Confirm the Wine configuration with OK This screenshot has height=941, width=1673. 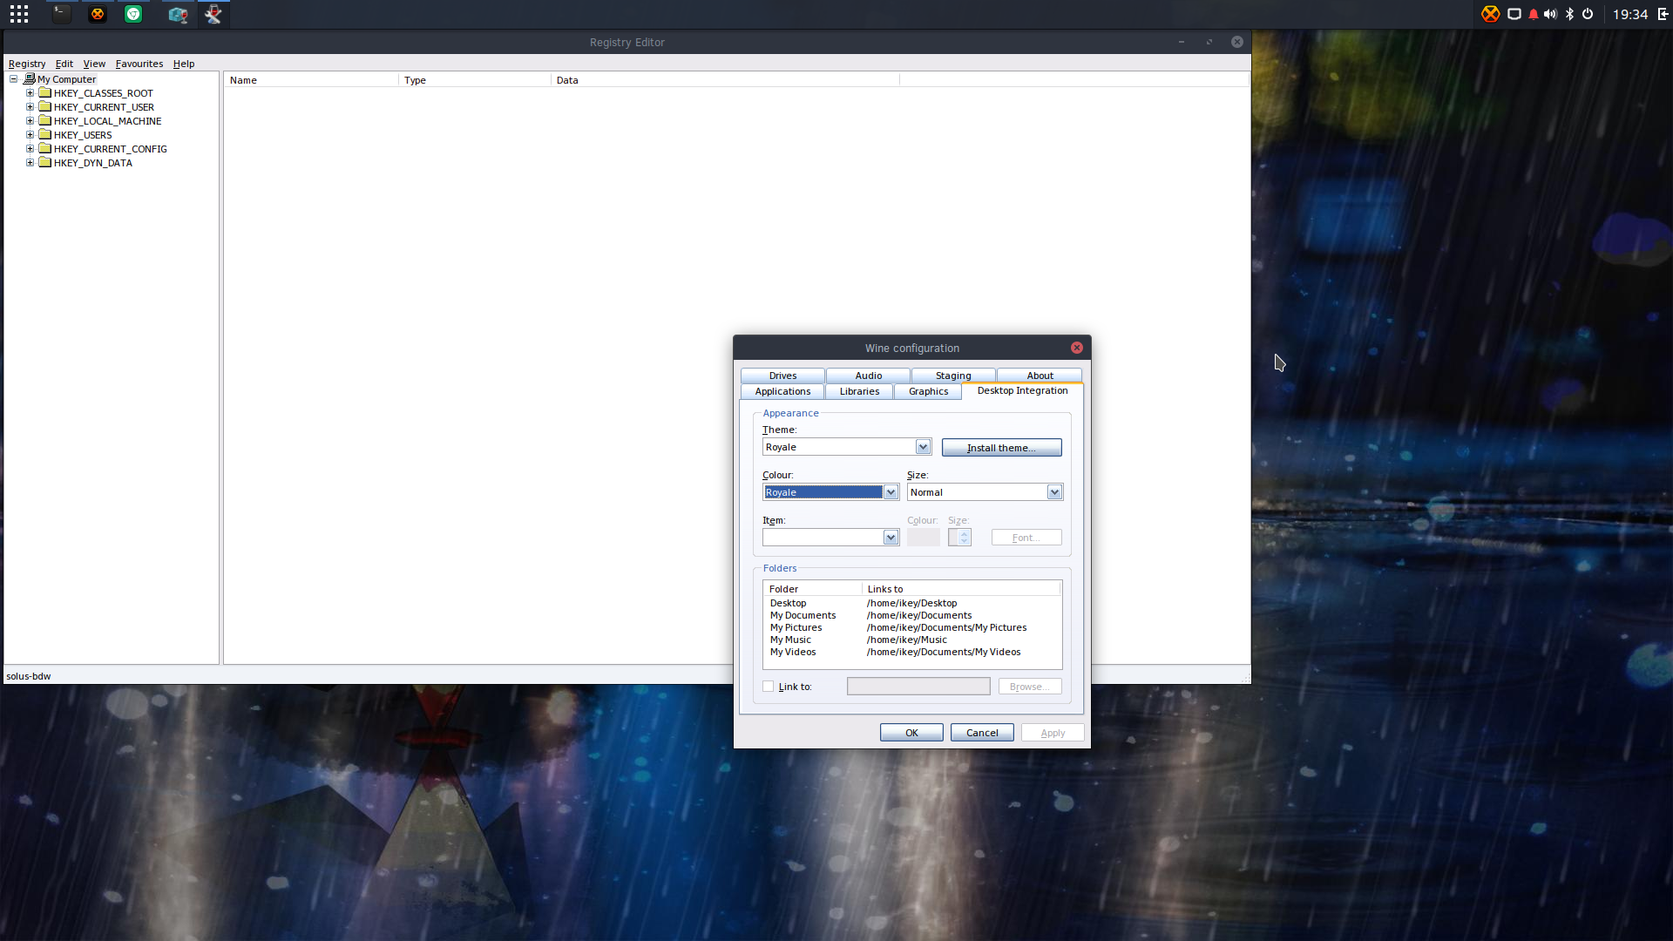911,733
